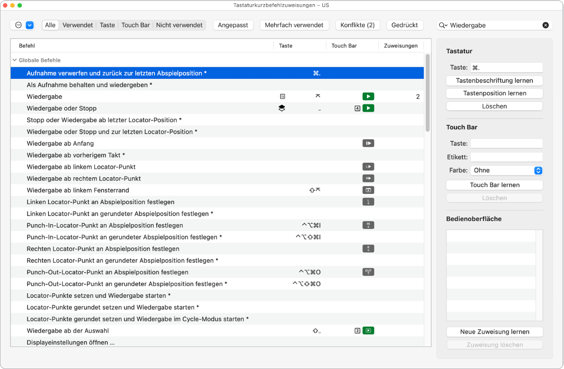The image size is (564, 369).
Task: Select the Verwendet filter tab
Action: [x=78, y=25]
